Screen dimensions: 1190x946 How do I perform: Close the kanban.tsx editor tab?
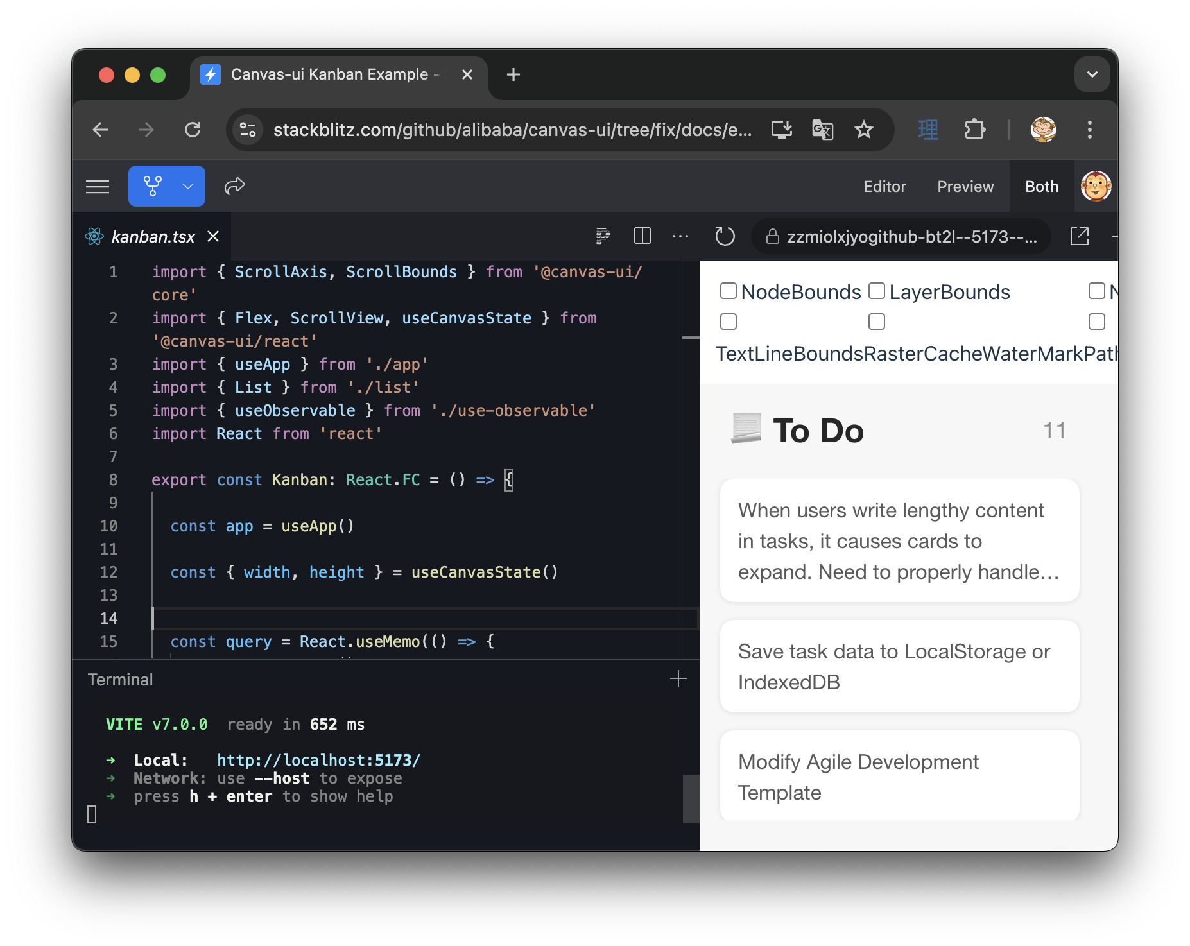click(213, 237)
